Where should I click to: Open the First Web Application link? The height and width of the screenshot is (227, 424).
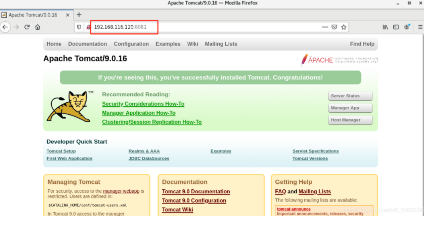pos(69,158)
